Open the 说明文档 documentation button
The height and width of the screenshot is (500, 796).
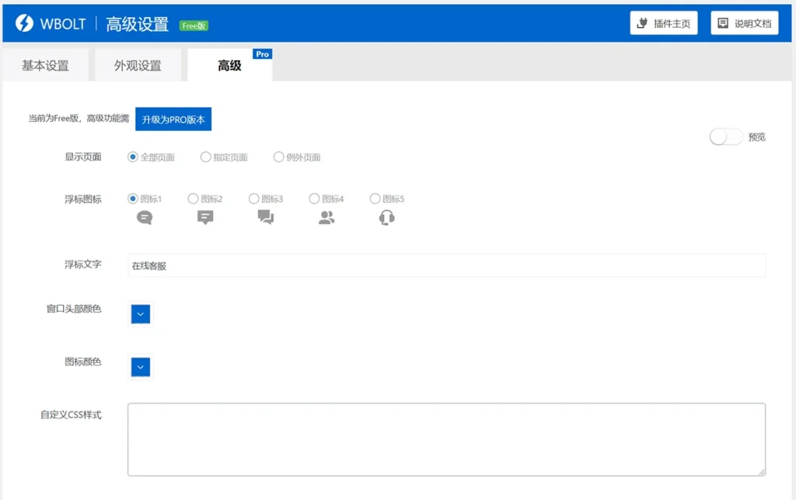click(745, 23)
